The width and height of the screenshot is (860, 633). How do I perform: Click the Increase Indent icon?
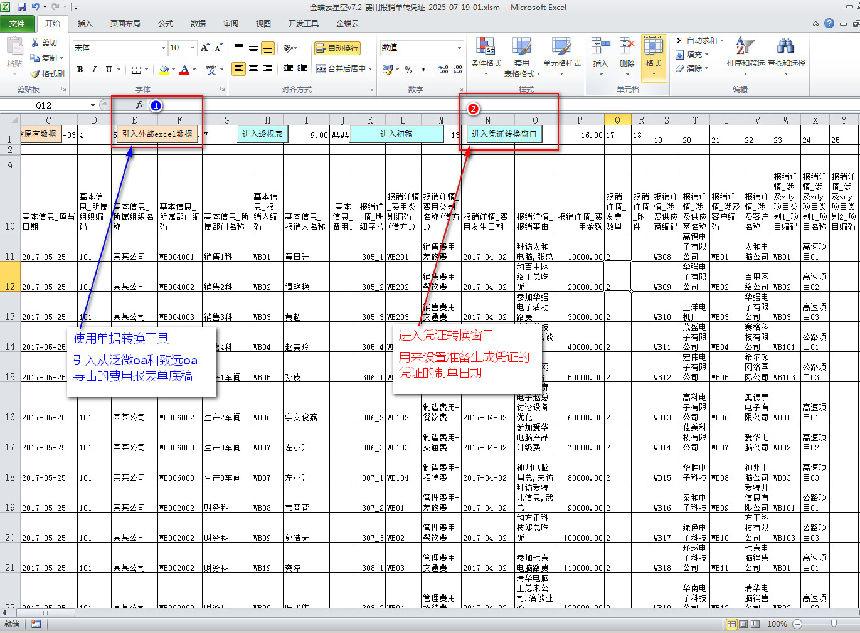(x=302, y=69)
